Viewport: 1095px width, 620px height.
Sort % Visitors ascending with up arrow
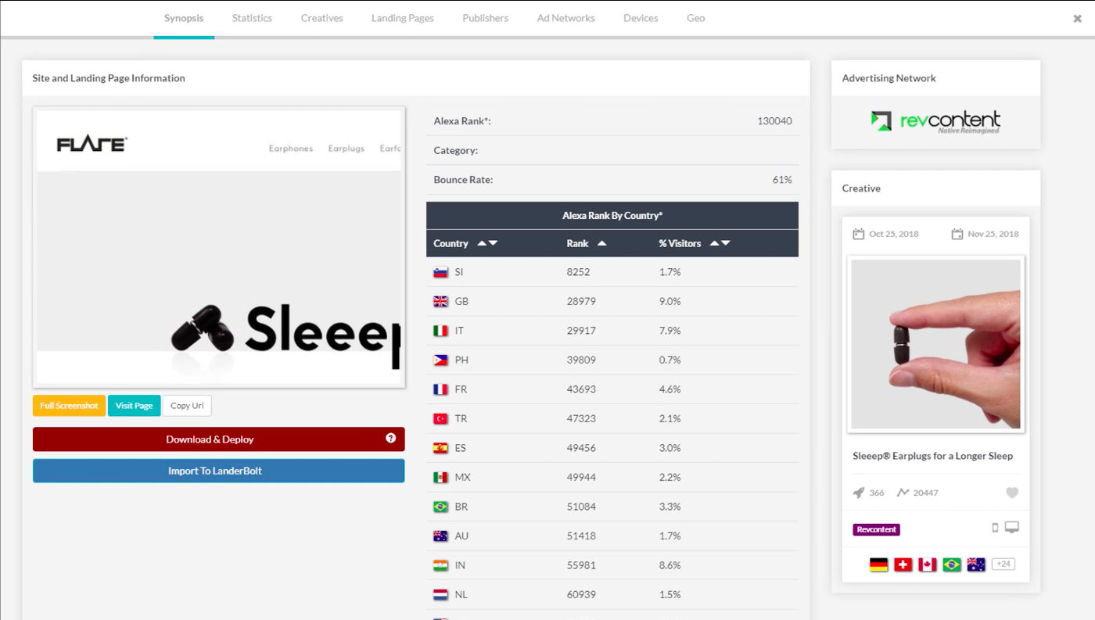(714, 243)
